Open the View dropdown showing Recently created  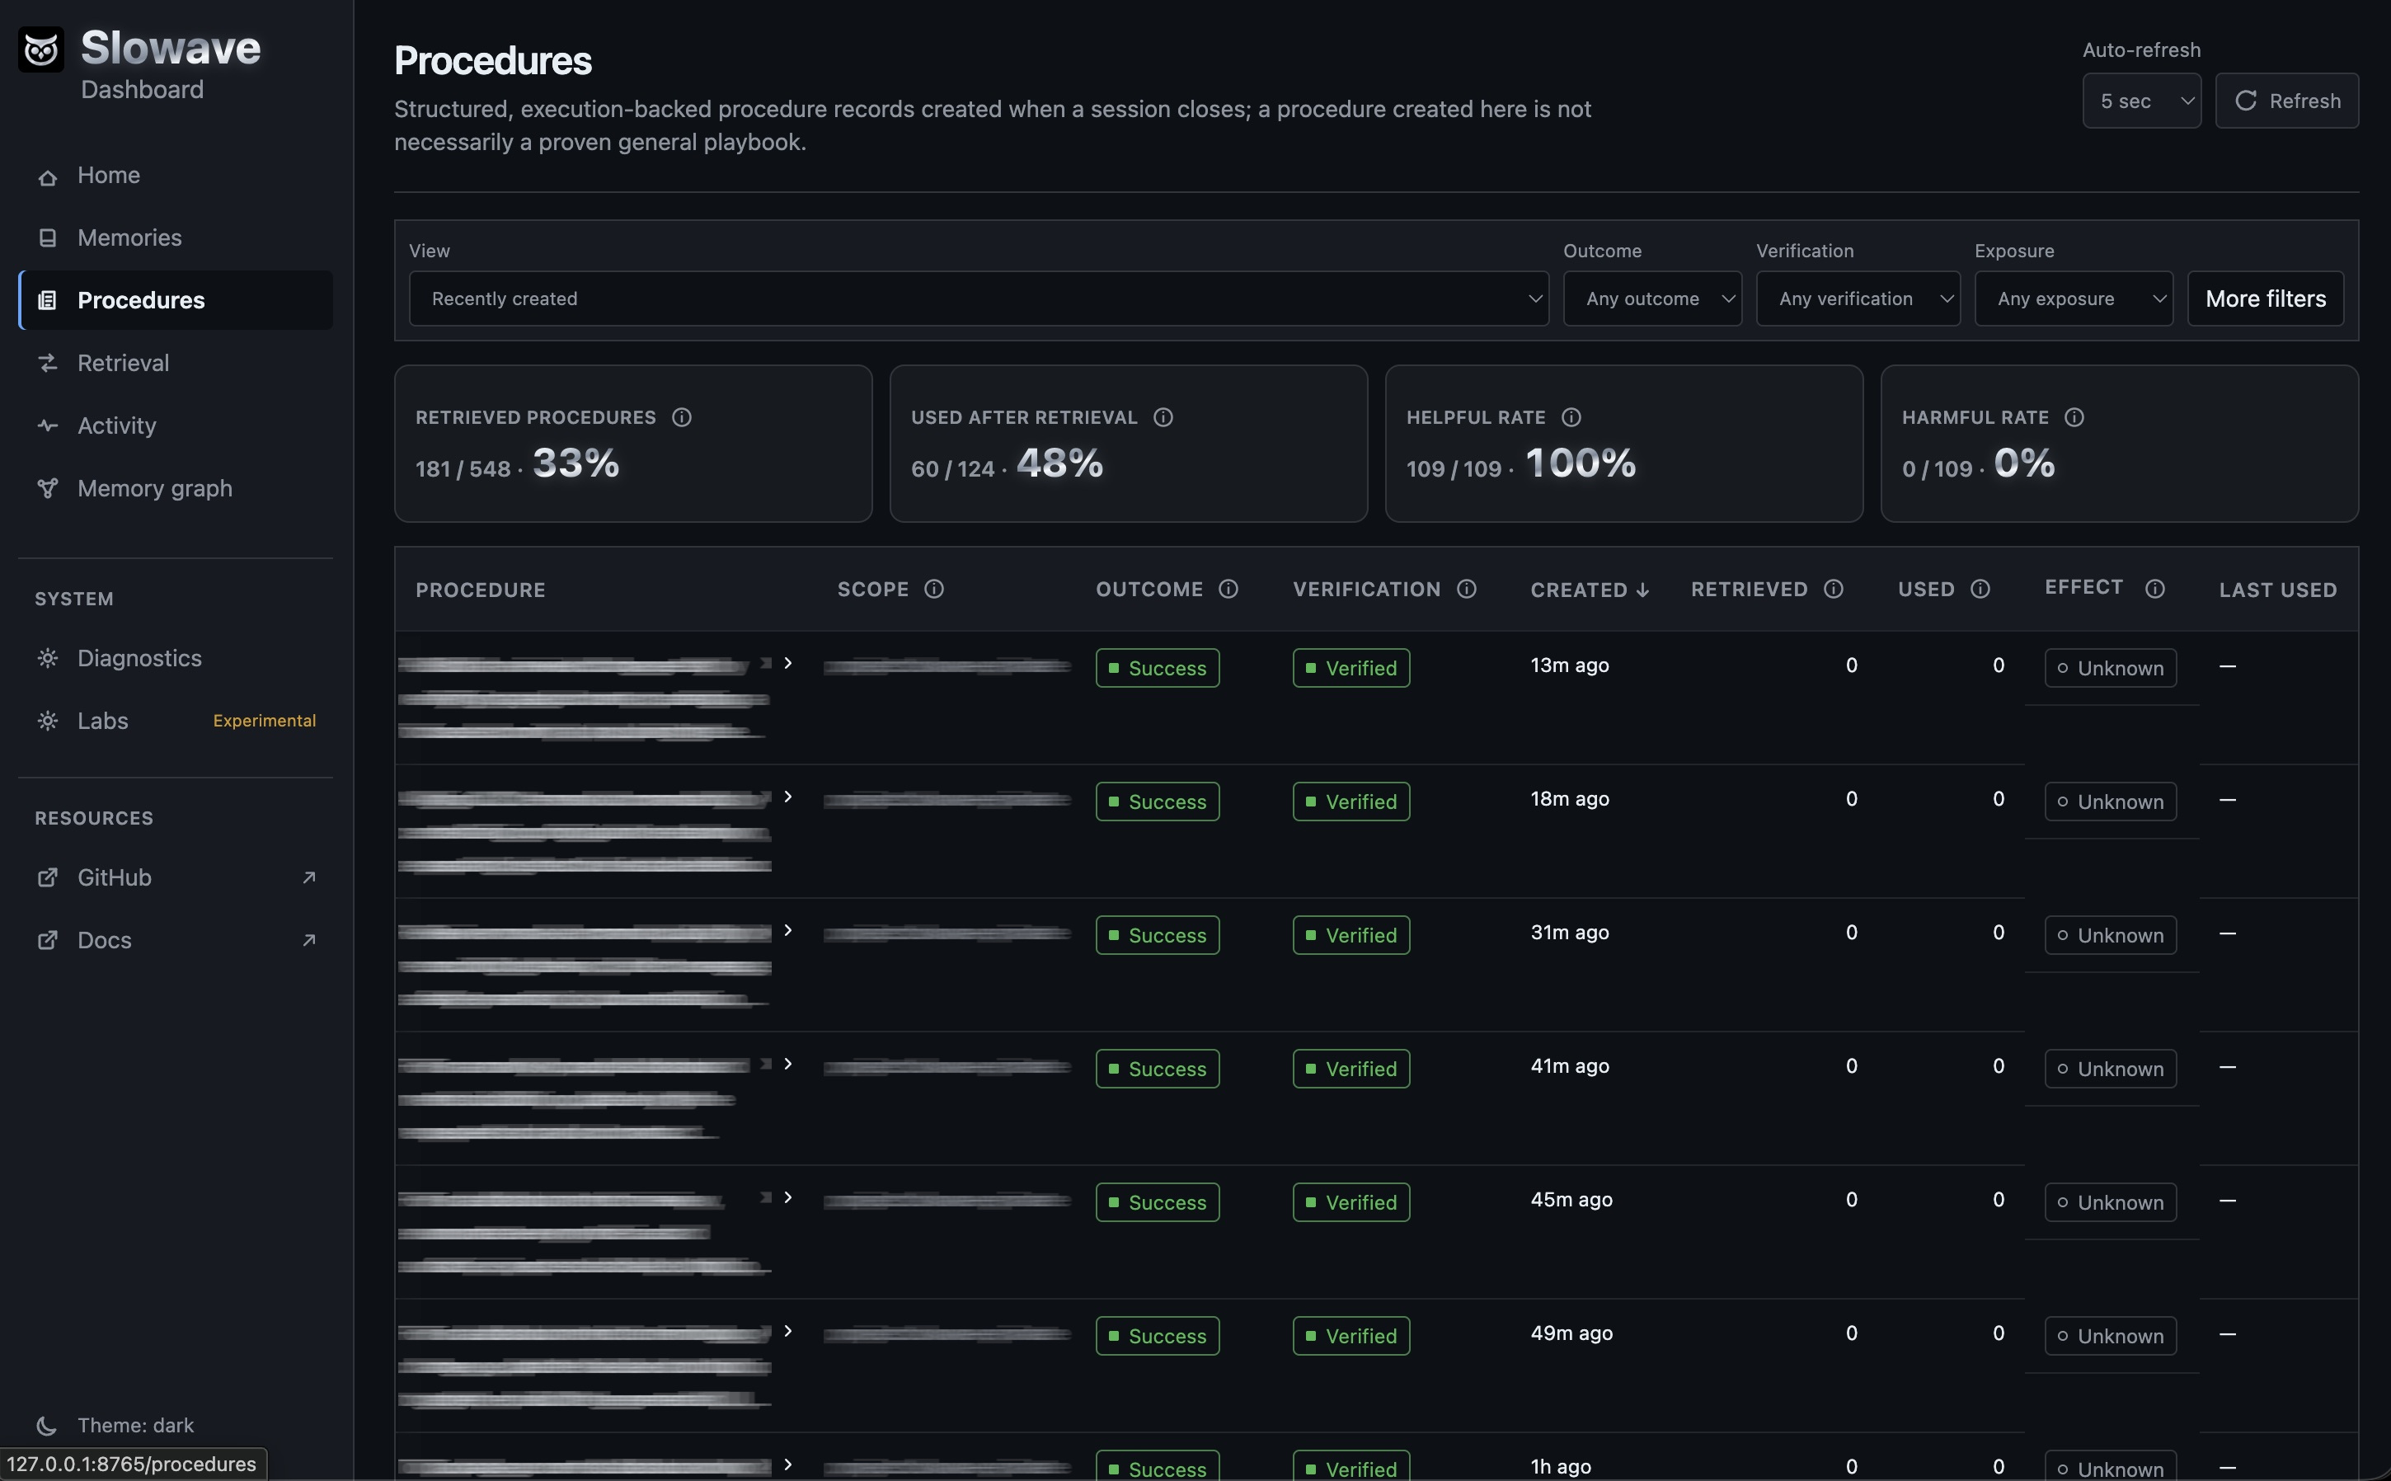click(x=979, y=299)
